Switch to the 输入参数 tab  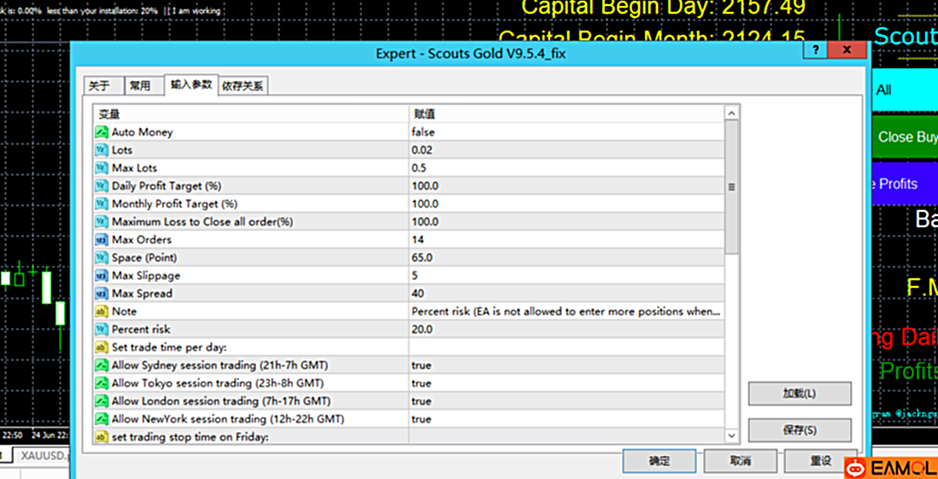click(191, 85)
